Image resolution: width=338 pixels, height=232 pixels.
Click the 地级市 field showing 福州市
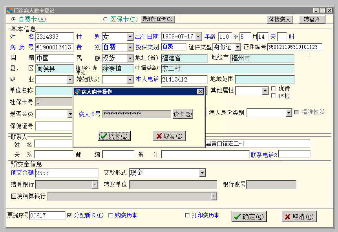click(x=262, y=58)
